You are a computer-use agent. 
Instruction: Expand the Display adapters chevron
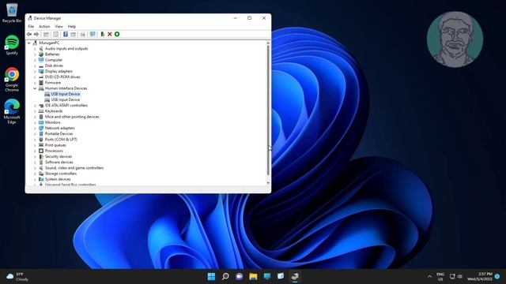pyautogui.click(x=35, y=72)
